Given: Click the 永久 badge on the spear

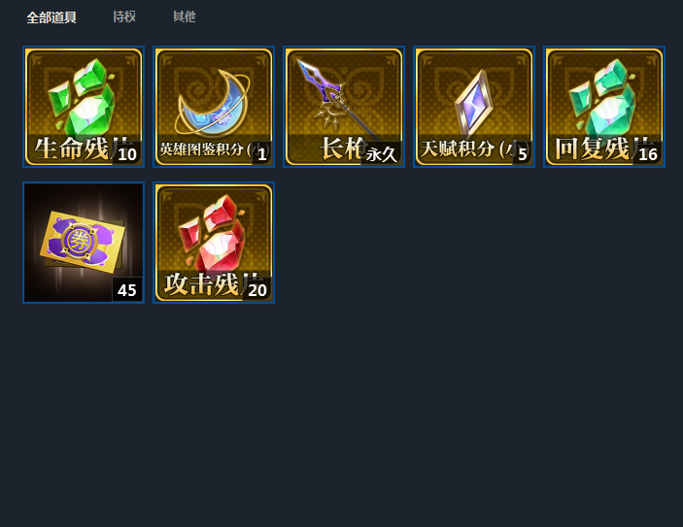Looking at the screenshot, I should pyautogui.click(x=381, y=154).
